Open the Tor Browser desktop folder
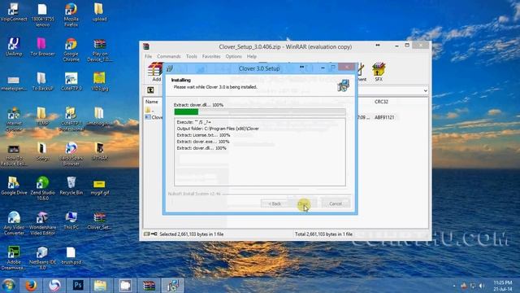This screenshot has height=293, width=520. [42, 47]
